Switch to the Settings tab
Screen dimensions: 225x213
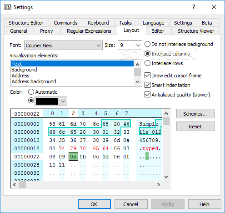183,23
